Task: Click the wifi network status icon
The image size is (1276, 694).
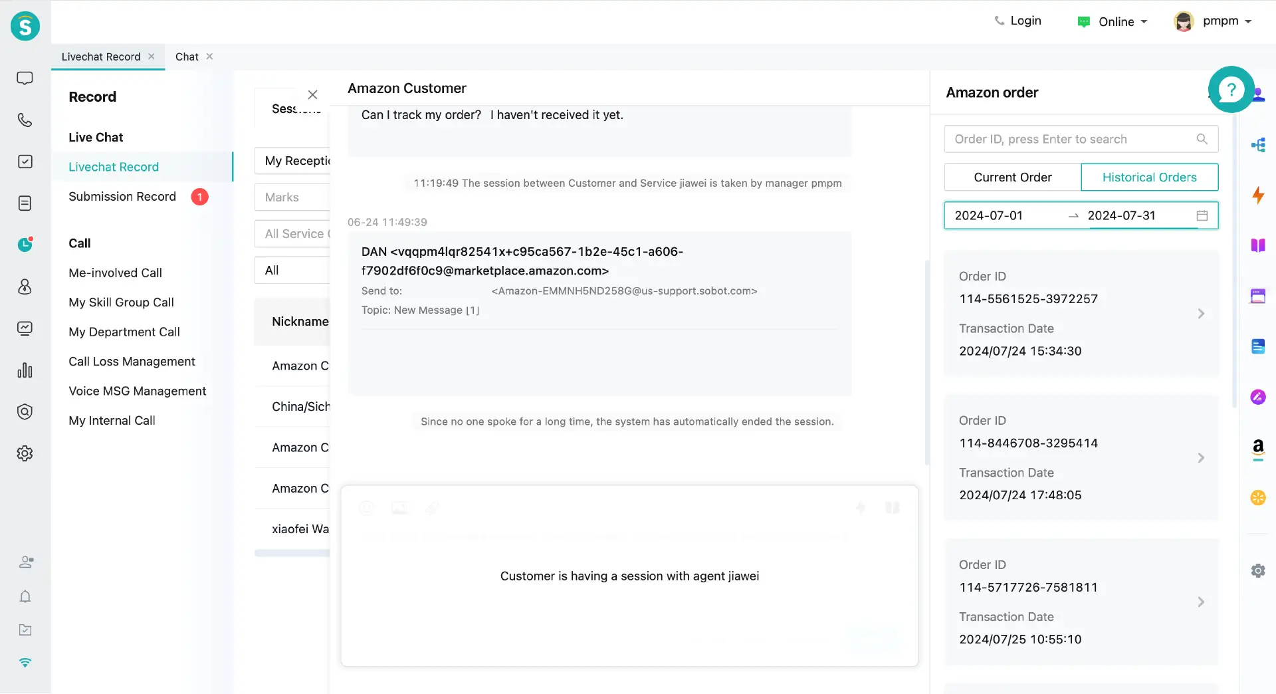Action: [x=25, y=663]
